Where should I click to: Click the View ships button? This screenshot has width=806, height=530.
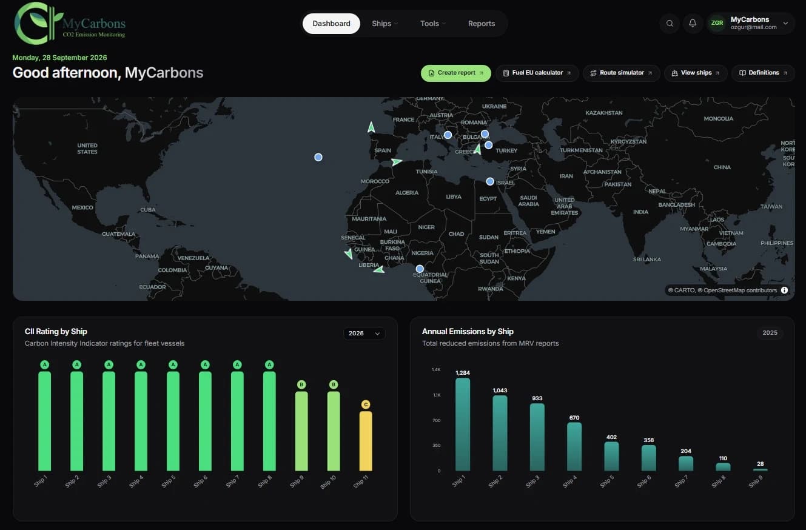coord(696,73)
